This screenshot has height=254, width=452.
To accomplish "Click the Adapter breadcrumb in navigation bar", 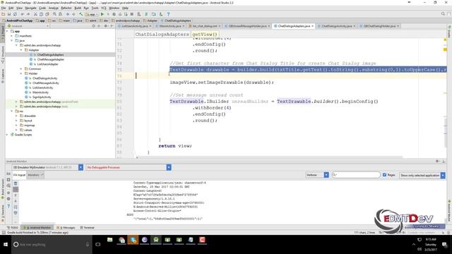I will tap(150, 20).
